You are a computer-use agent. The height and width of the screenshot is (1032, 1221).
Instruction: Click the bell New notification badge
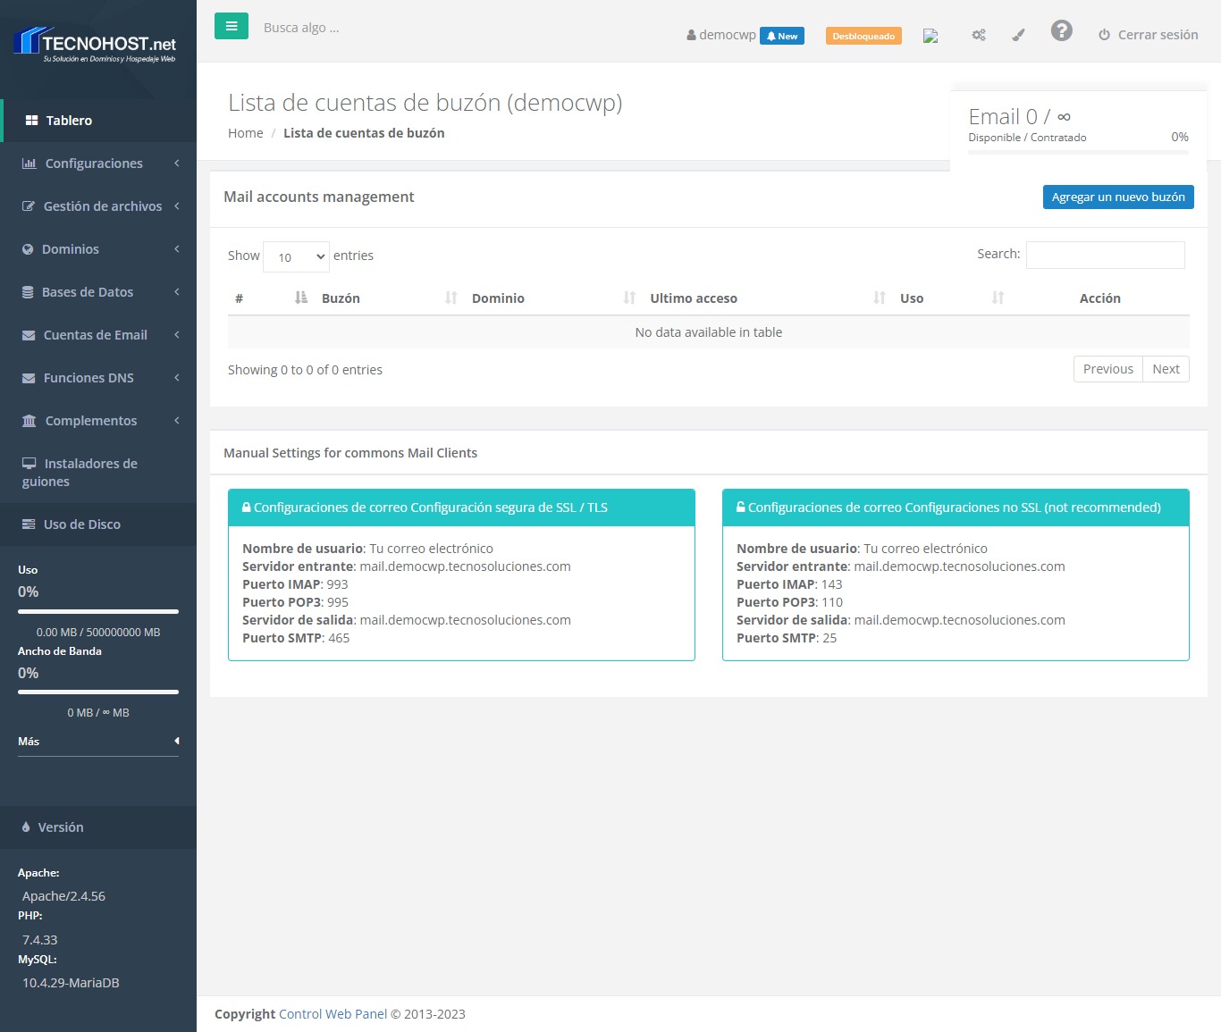click(781, 36)
